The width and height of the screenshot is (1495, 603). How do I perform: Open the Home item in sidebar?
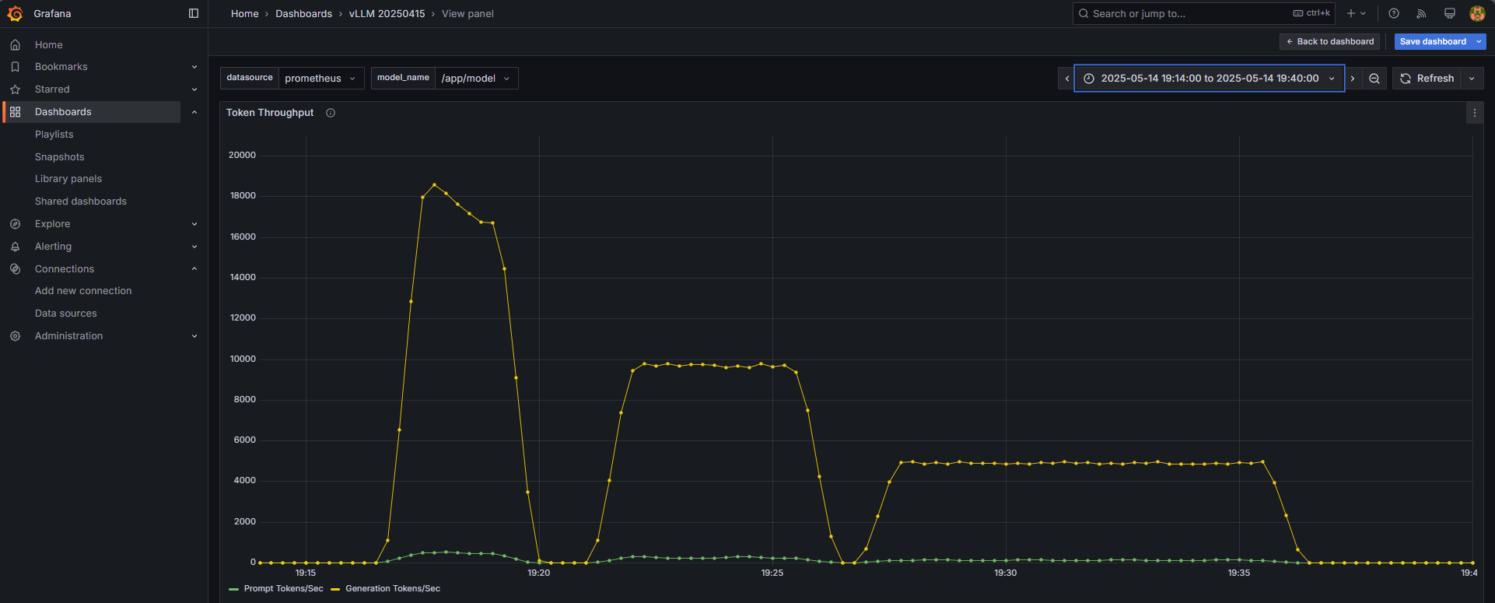pyautogui.click(x=48, y=45)
